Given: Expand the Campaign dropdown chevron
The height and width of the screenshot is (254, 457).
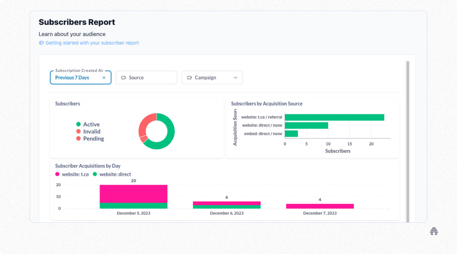Looking at the screenshot, I should click(x=235, y=78).
